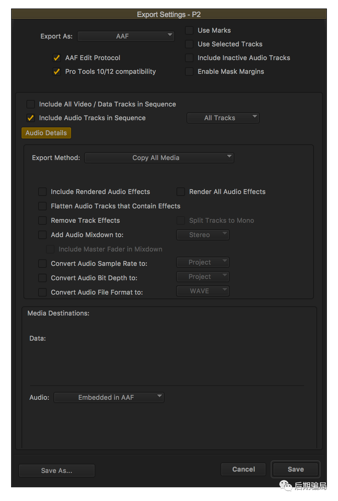Screen dimensions: 338x501
Task: Toggle Flatten Audio Tracks that Contain Effects
Action: [x=42, y=206]
